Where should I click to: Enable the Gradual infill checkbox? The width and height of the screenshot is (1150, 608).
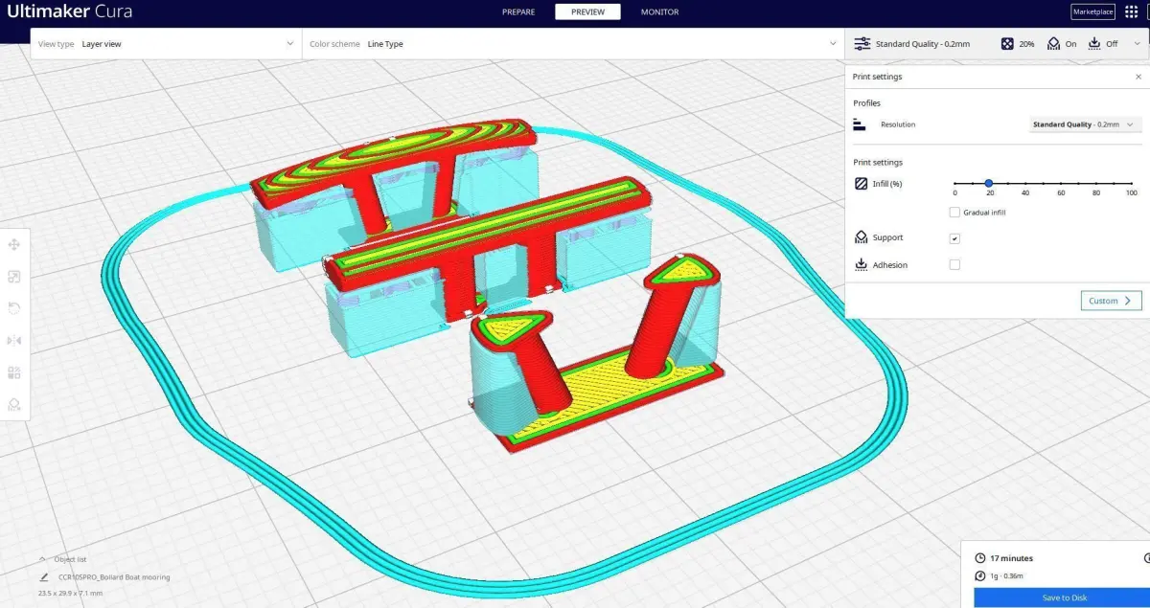point(954,213)
